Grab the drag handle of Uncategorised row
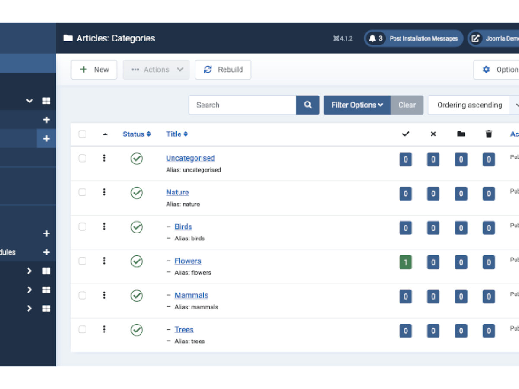This screenshot has width=519, height=389. [104, 158]
